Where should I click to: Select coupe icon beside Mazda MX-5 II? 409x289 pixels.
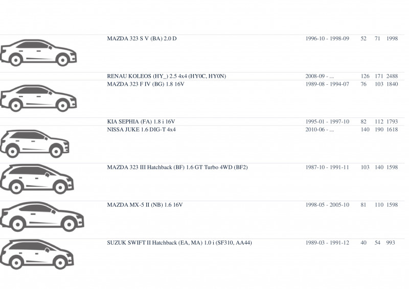coord(42,216)
